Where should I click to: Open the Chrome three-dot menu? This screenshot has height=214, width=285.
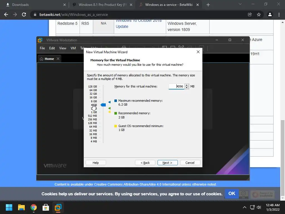[279, 14]
